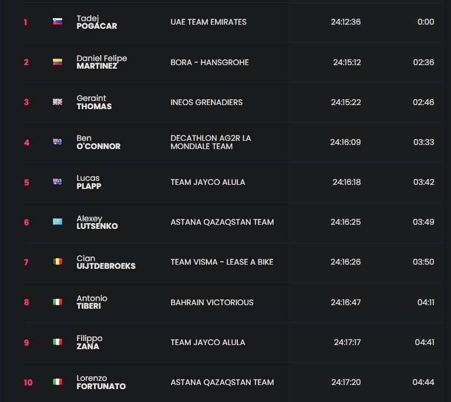Click the Italian flag beside Fortunato
Viewport: 451px width, 402px height.
pyautogui.click(x=57, y=382)
